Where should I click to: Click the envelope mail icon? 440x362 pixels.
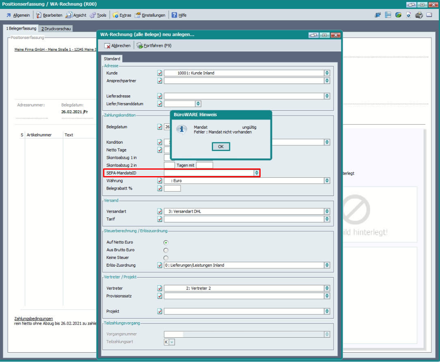click(430, 15)
